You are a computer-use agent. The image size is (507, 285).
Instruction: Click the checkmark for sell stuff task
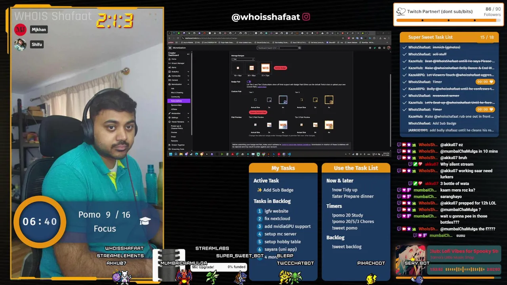point(404,54)
